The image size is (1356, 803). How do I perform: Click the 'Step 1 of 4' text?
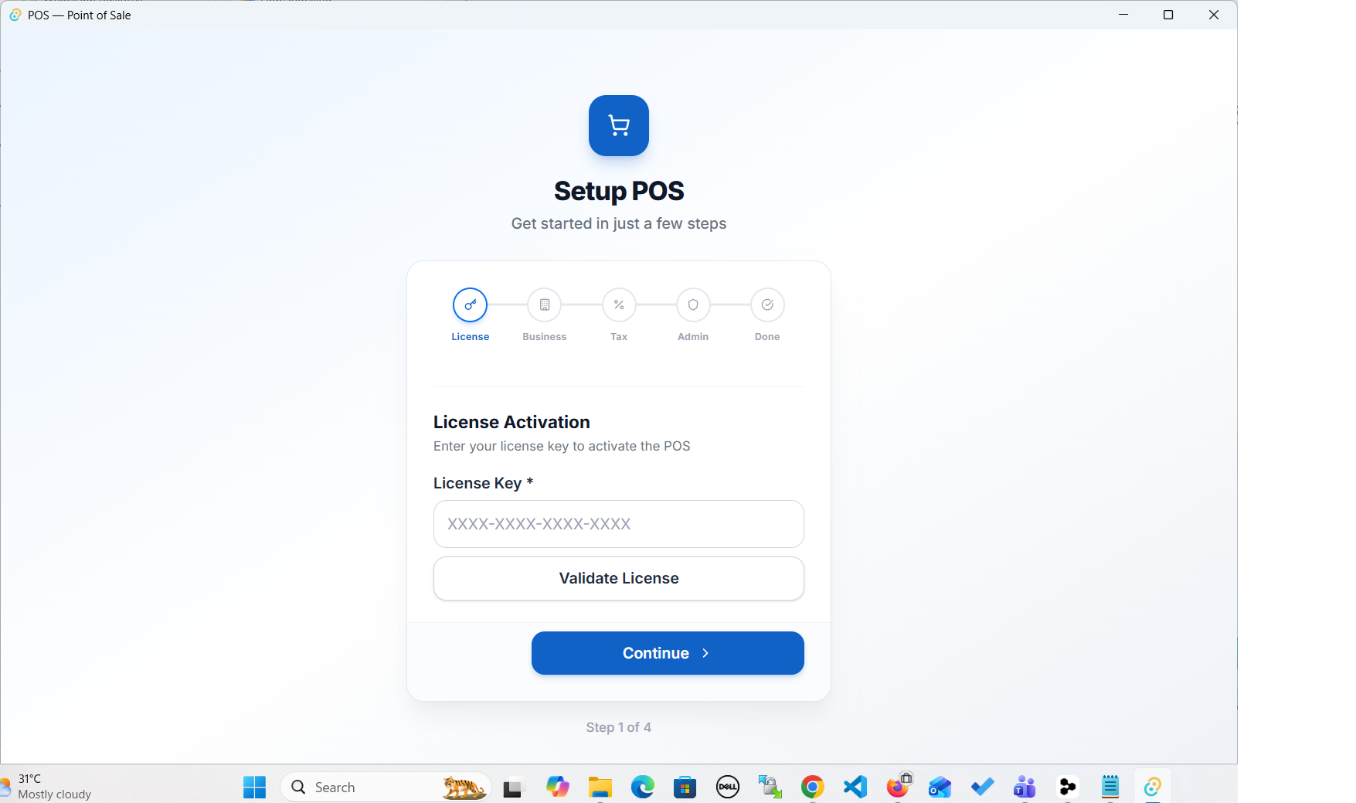pos(619,727)
